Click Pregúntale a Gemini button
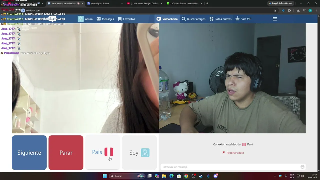This screenshot has width=320, height=180. click(x=280, y=3)
